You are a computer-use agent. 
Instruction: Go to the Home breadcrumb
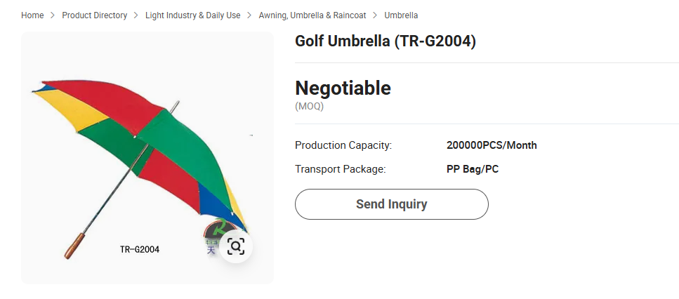[x=32, y=15]
